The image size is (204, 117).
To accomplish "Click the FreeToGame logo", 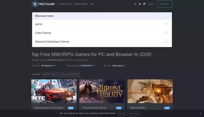I will point(43,4).
